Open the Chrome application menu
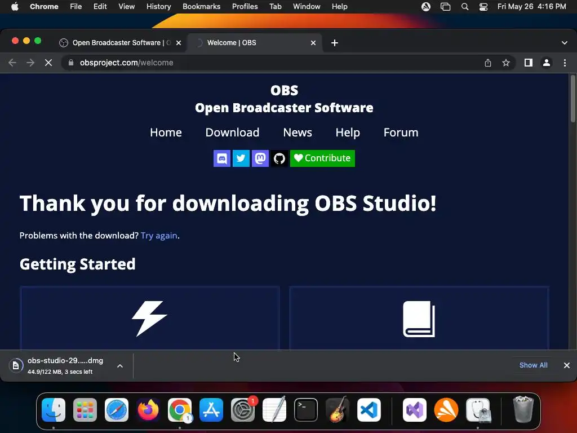 point(44,6)
